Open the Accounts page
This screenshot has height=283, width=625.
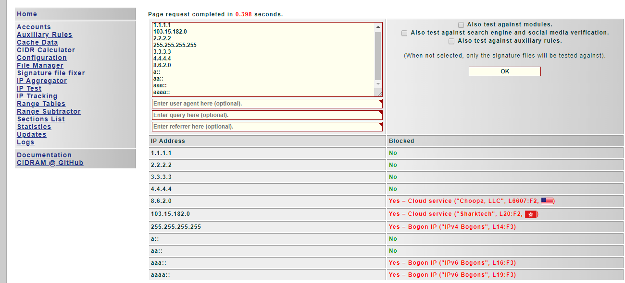(x=34, y=27)
